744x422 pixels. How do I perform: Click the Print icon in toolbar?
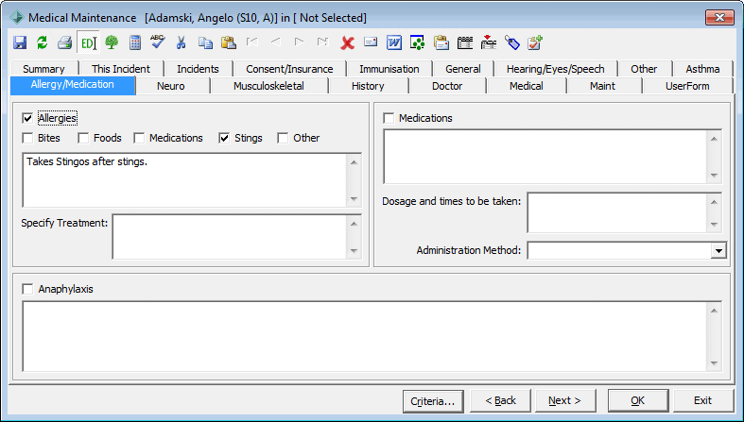64,42
